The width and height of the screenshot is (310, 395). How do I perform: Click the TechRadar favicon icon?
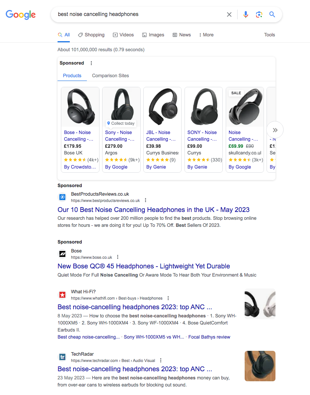coord(62,357)
